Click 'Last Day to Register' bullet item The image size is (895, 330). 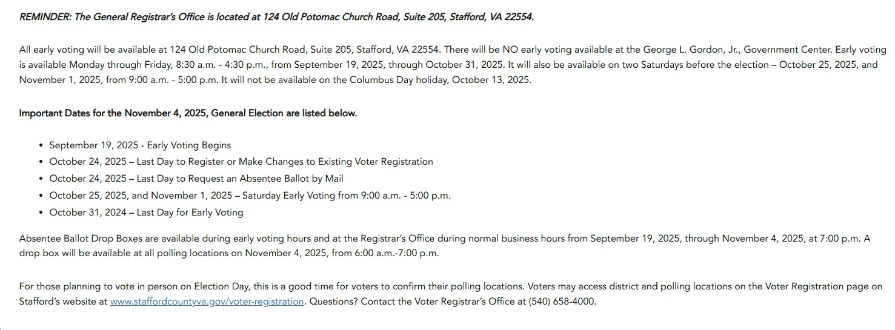click(x=241, y=162)
